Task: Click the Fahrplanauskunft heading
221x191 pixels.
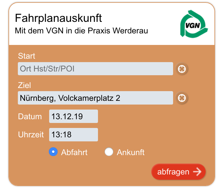Action: coord(59,18)
